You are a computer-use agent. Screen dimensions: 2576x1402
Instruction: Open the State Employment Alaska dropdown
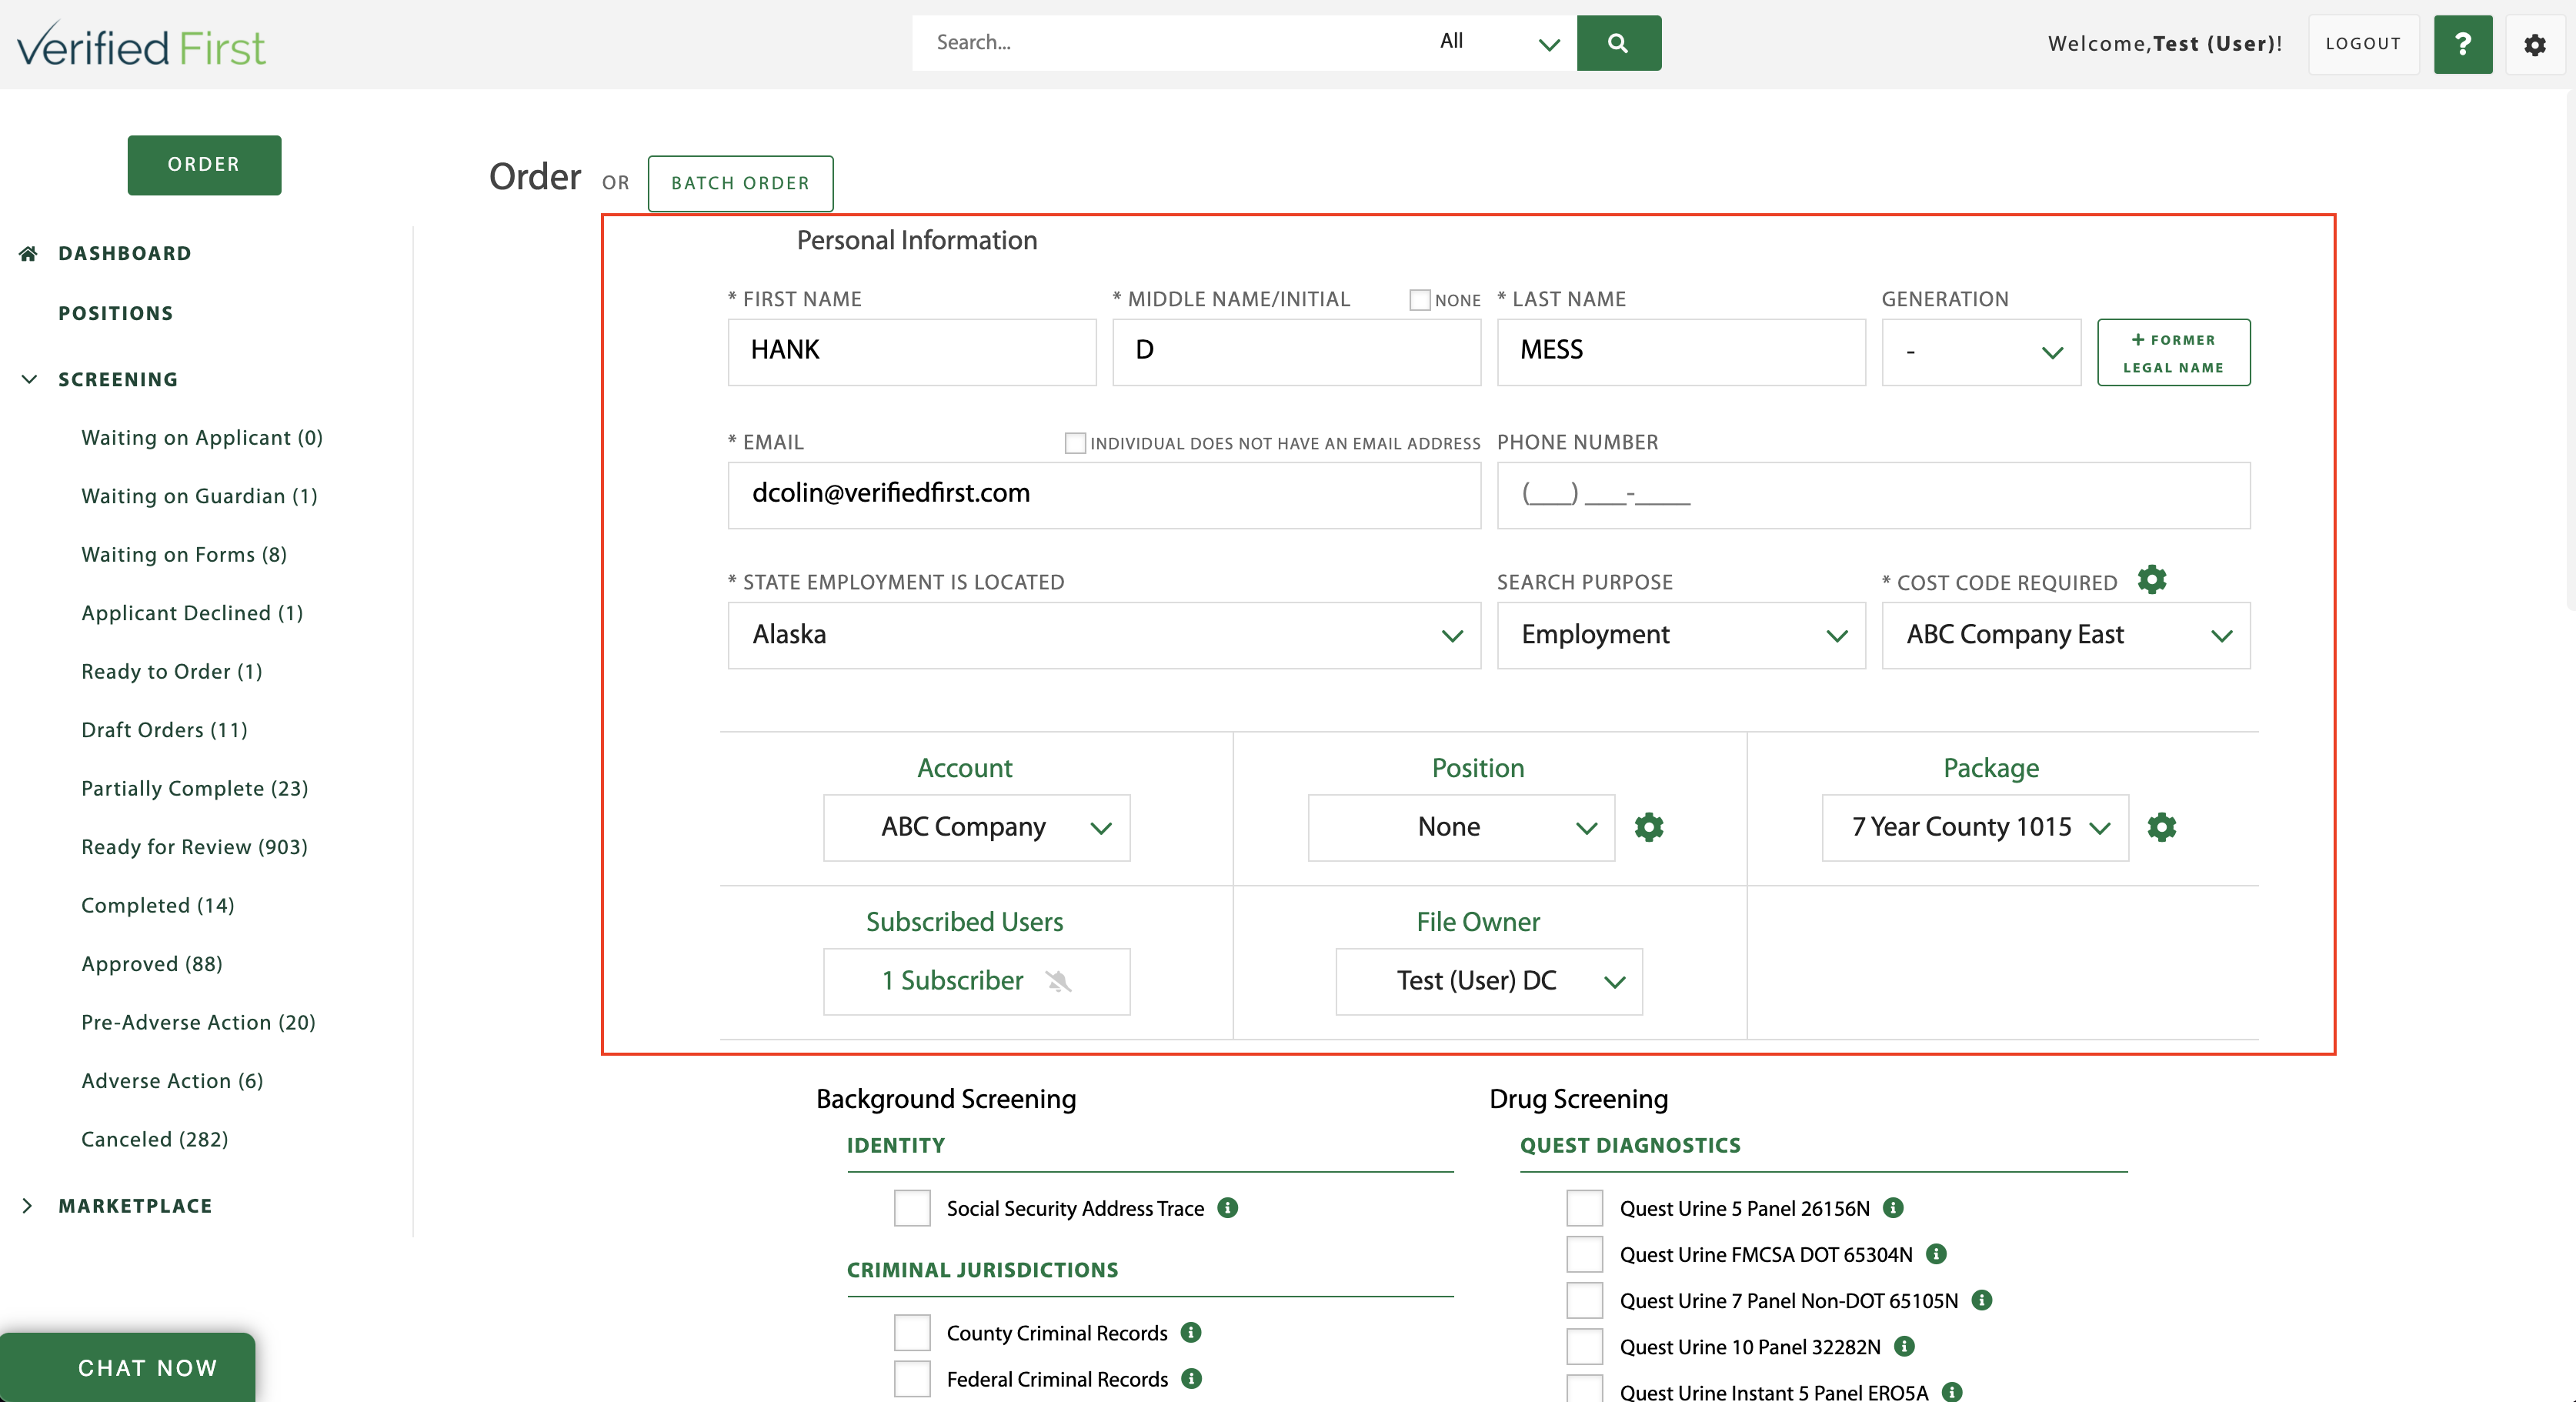point(1103,635)
